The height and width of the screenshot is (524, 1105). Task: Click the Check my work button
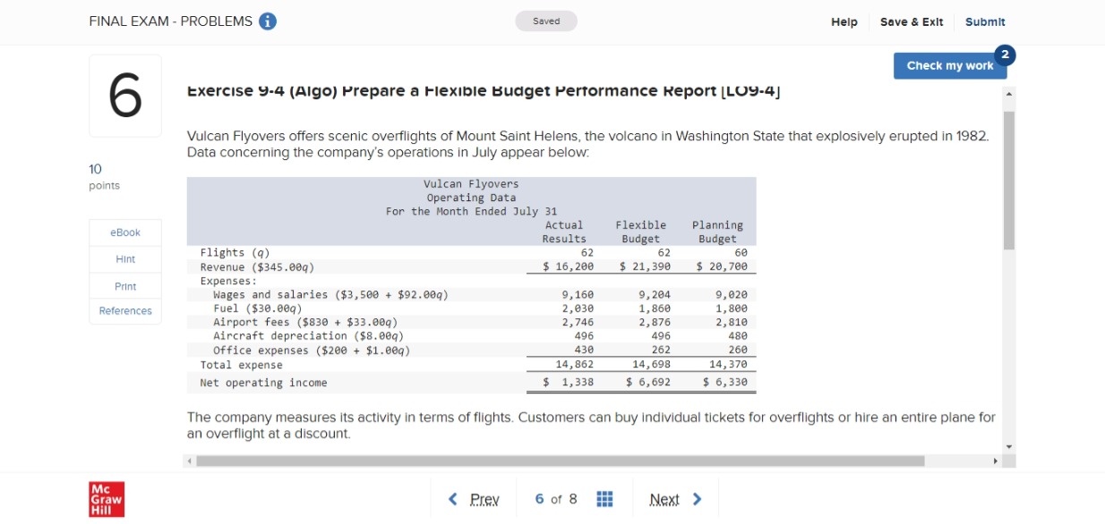point(950,65)
